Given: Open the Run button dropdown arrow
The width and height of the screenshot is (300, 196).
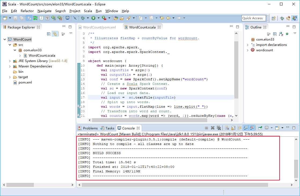Looking at the screenshot, I should click(98, 18).
